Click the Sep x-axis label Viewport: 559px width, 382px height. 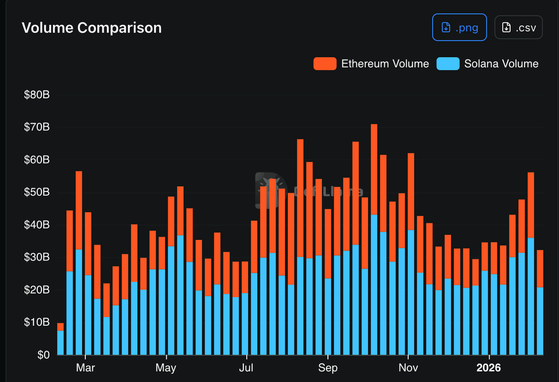[328, 368]
